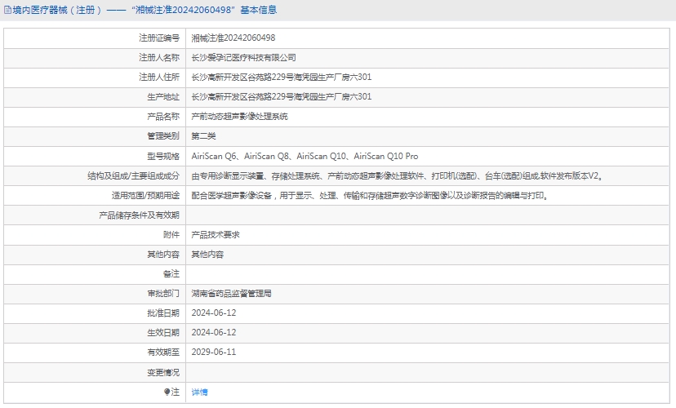Open the 详情 link
The width and height of the screenshot is (676, 408).
tap(199, 392)
